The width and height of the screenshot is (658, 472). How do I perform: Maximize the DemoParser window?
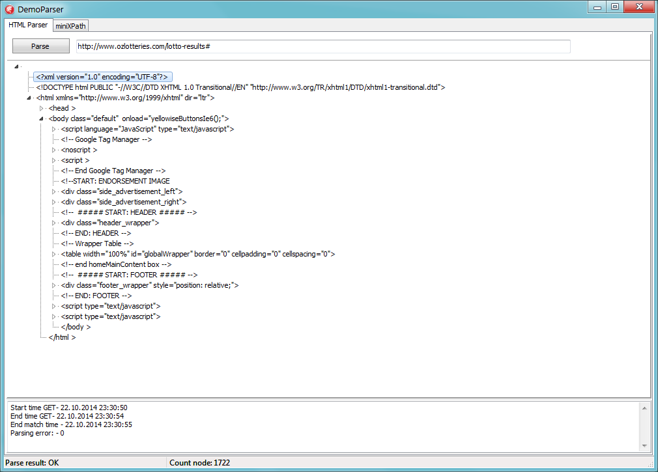[x=615, y=7]
